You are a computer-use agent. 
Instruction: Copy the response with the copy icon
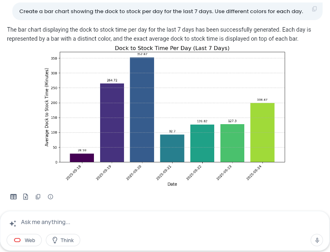pos(38,197)
